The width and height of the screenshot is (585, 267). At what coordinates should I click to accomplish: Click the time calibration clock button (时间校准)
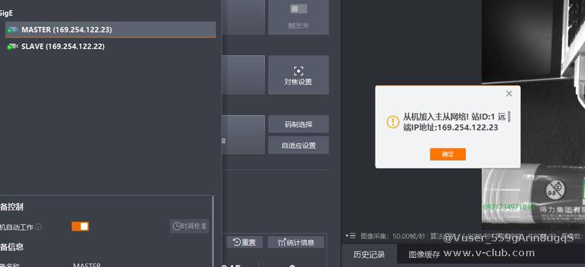point(189,226)
